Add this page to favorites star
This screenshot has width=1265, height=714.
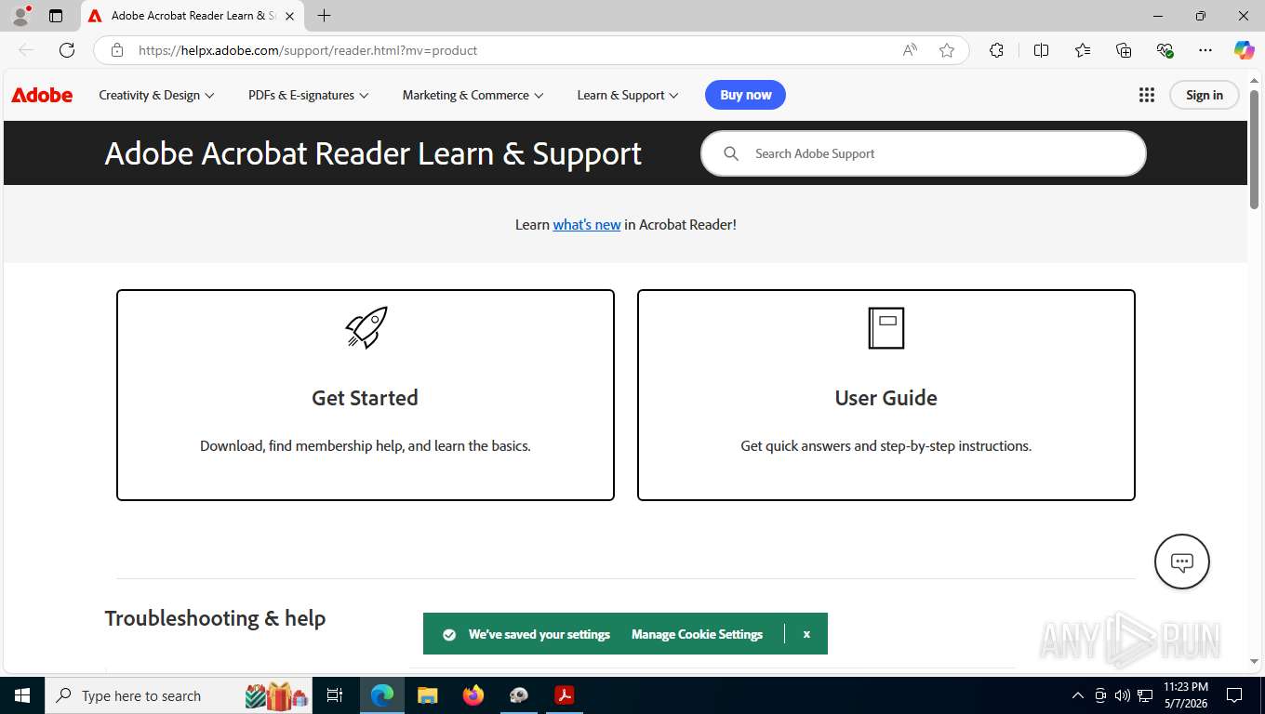(947, 50)
